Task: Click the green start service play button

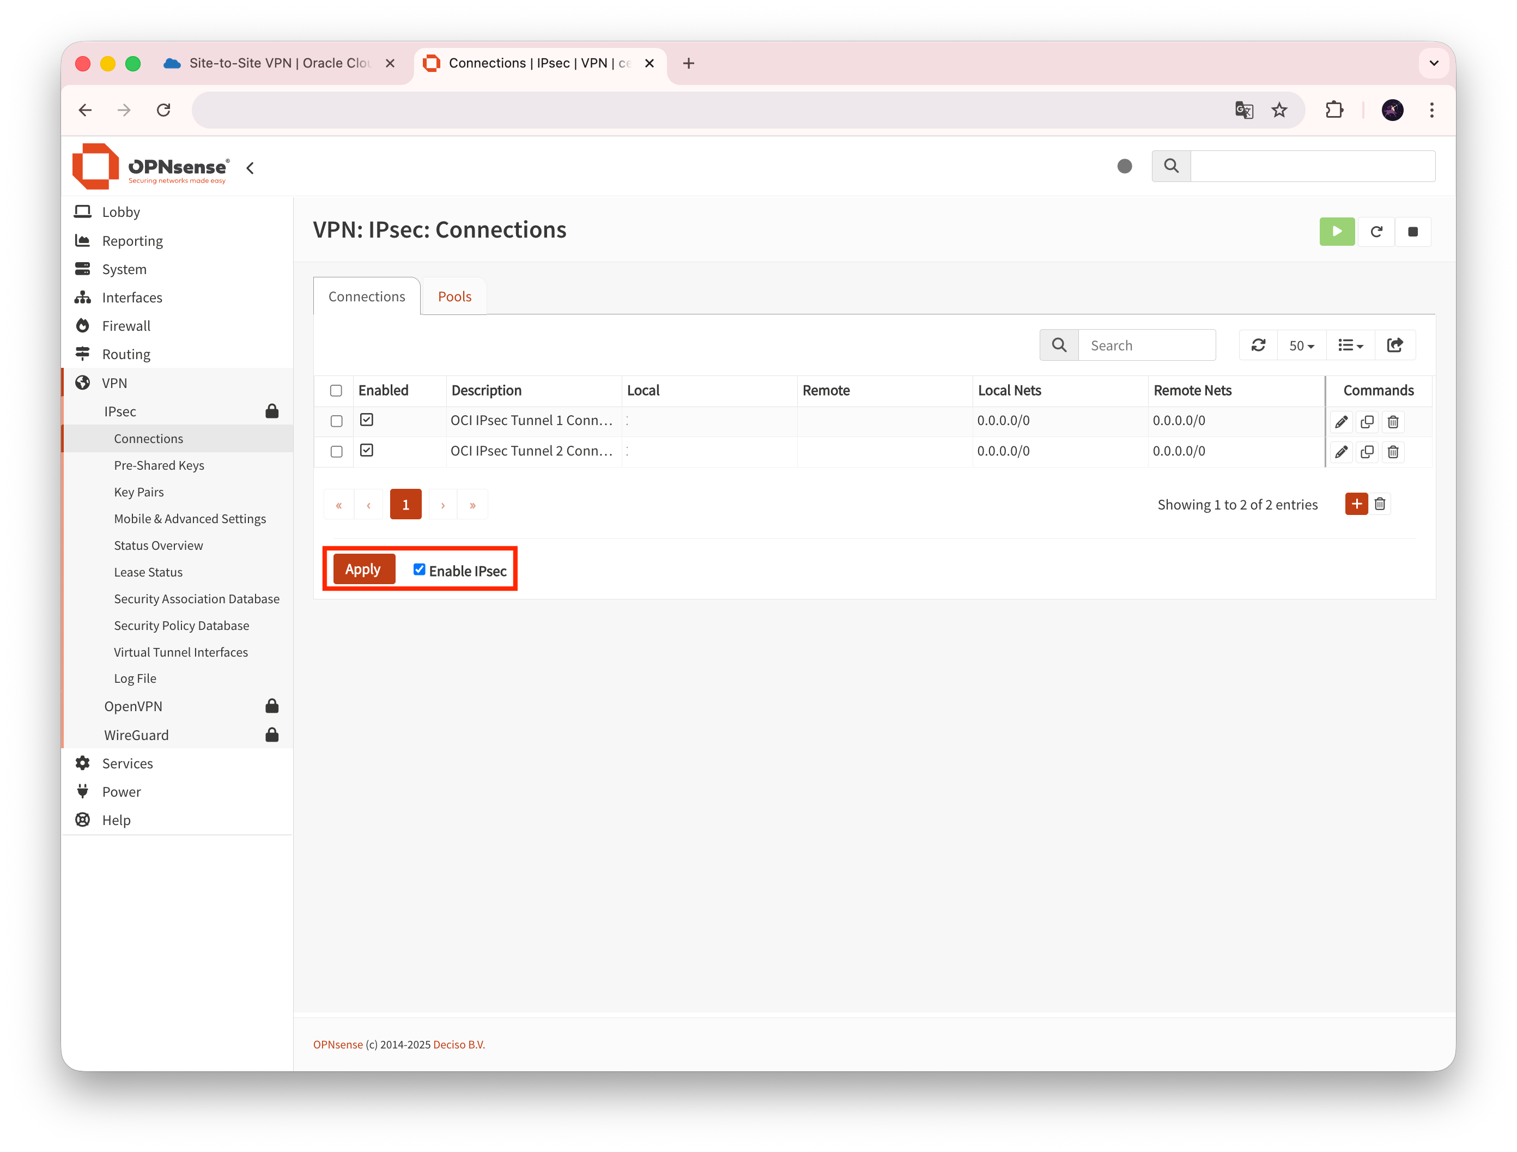Action: (1336, 232)
